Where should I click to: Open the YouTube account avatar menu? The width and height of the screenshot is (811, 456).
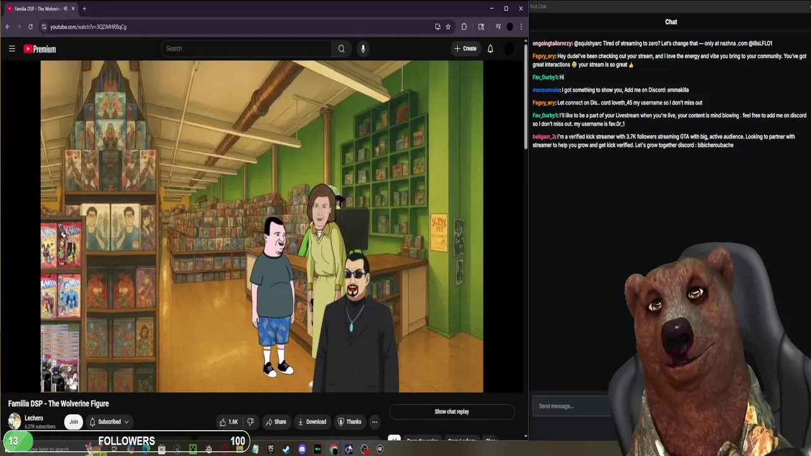pyautogui.click(x=509, y=49)
